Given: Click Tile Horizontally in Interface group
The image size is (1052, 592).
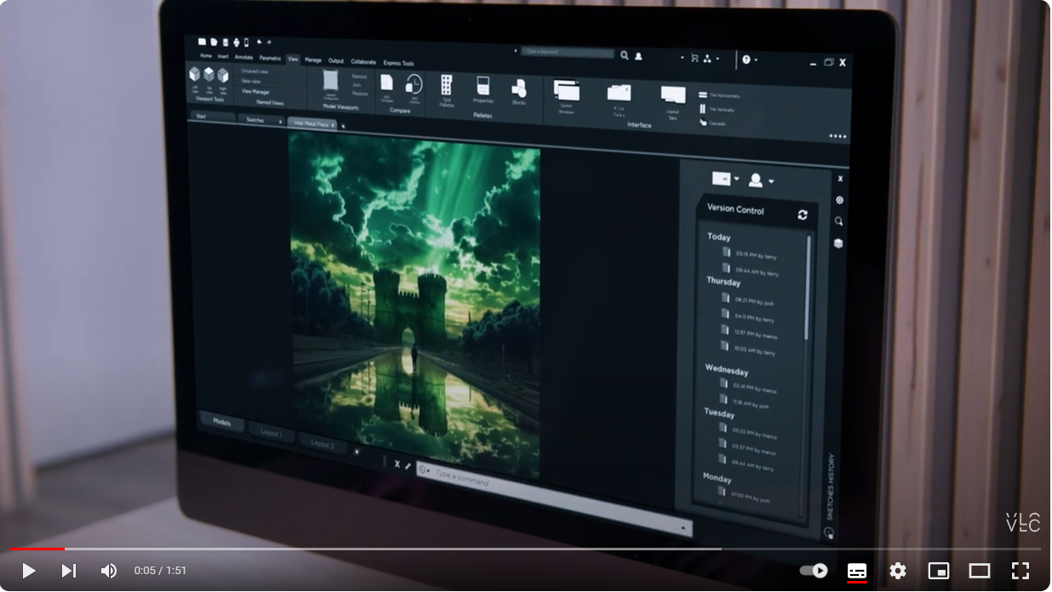Looking at the screenshot, I should [x=719, y=95].
